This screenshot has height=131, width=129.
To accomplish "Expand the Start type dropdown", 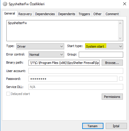I will 104,46.
